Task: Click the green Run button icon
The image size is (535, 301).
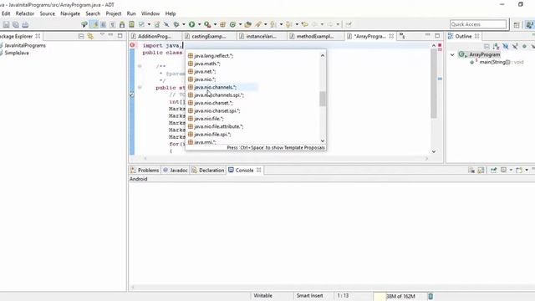Action: click(x=191, y=24)
